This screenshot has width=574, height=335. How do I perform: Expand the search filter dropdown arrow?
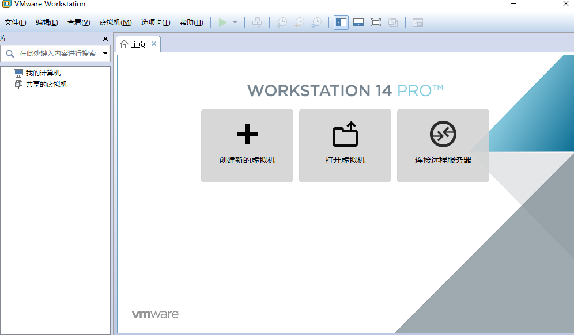105,54
